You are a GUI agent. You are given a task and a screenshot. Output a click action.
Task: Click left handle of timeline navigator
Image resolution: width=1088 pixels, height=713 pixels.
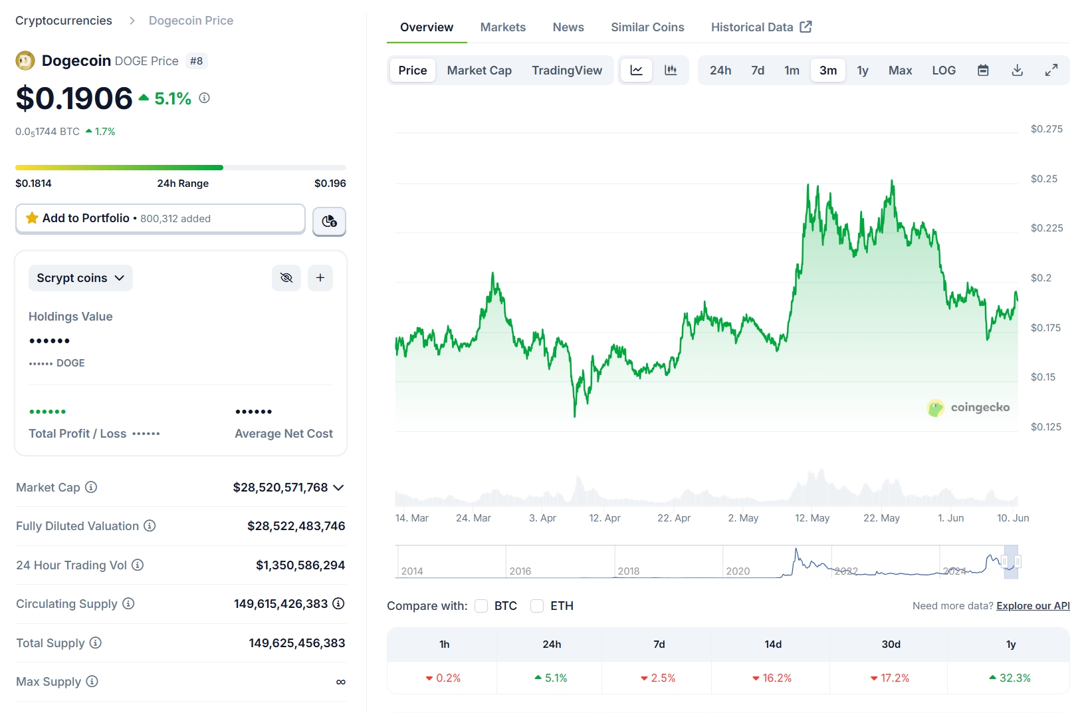1004,562
